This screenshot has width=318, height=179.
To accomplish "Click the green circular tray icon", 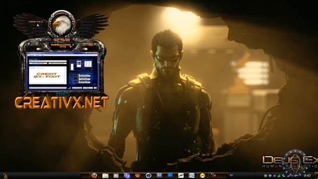I will (x=265, y=176).
